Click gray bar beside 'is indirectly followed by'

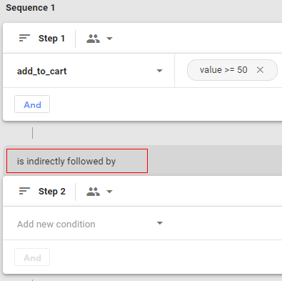click(x=215, y=161)
